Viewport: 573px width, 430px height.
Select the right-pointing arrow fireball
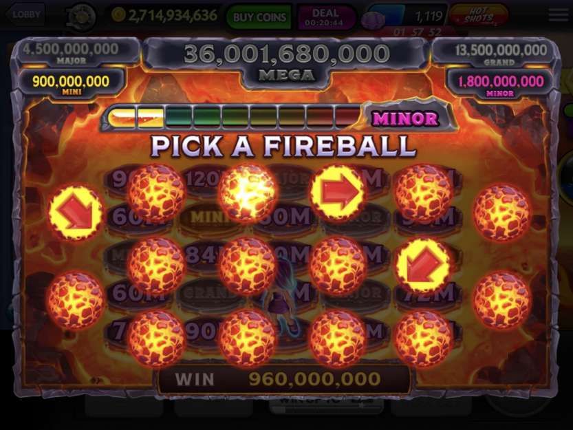[x=338, y=193]
